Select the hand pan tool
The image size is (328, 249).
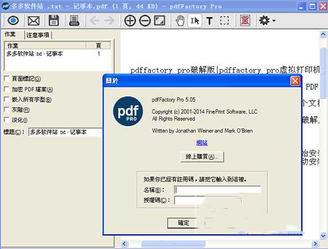pyautogui.click(x=180, y=21)
